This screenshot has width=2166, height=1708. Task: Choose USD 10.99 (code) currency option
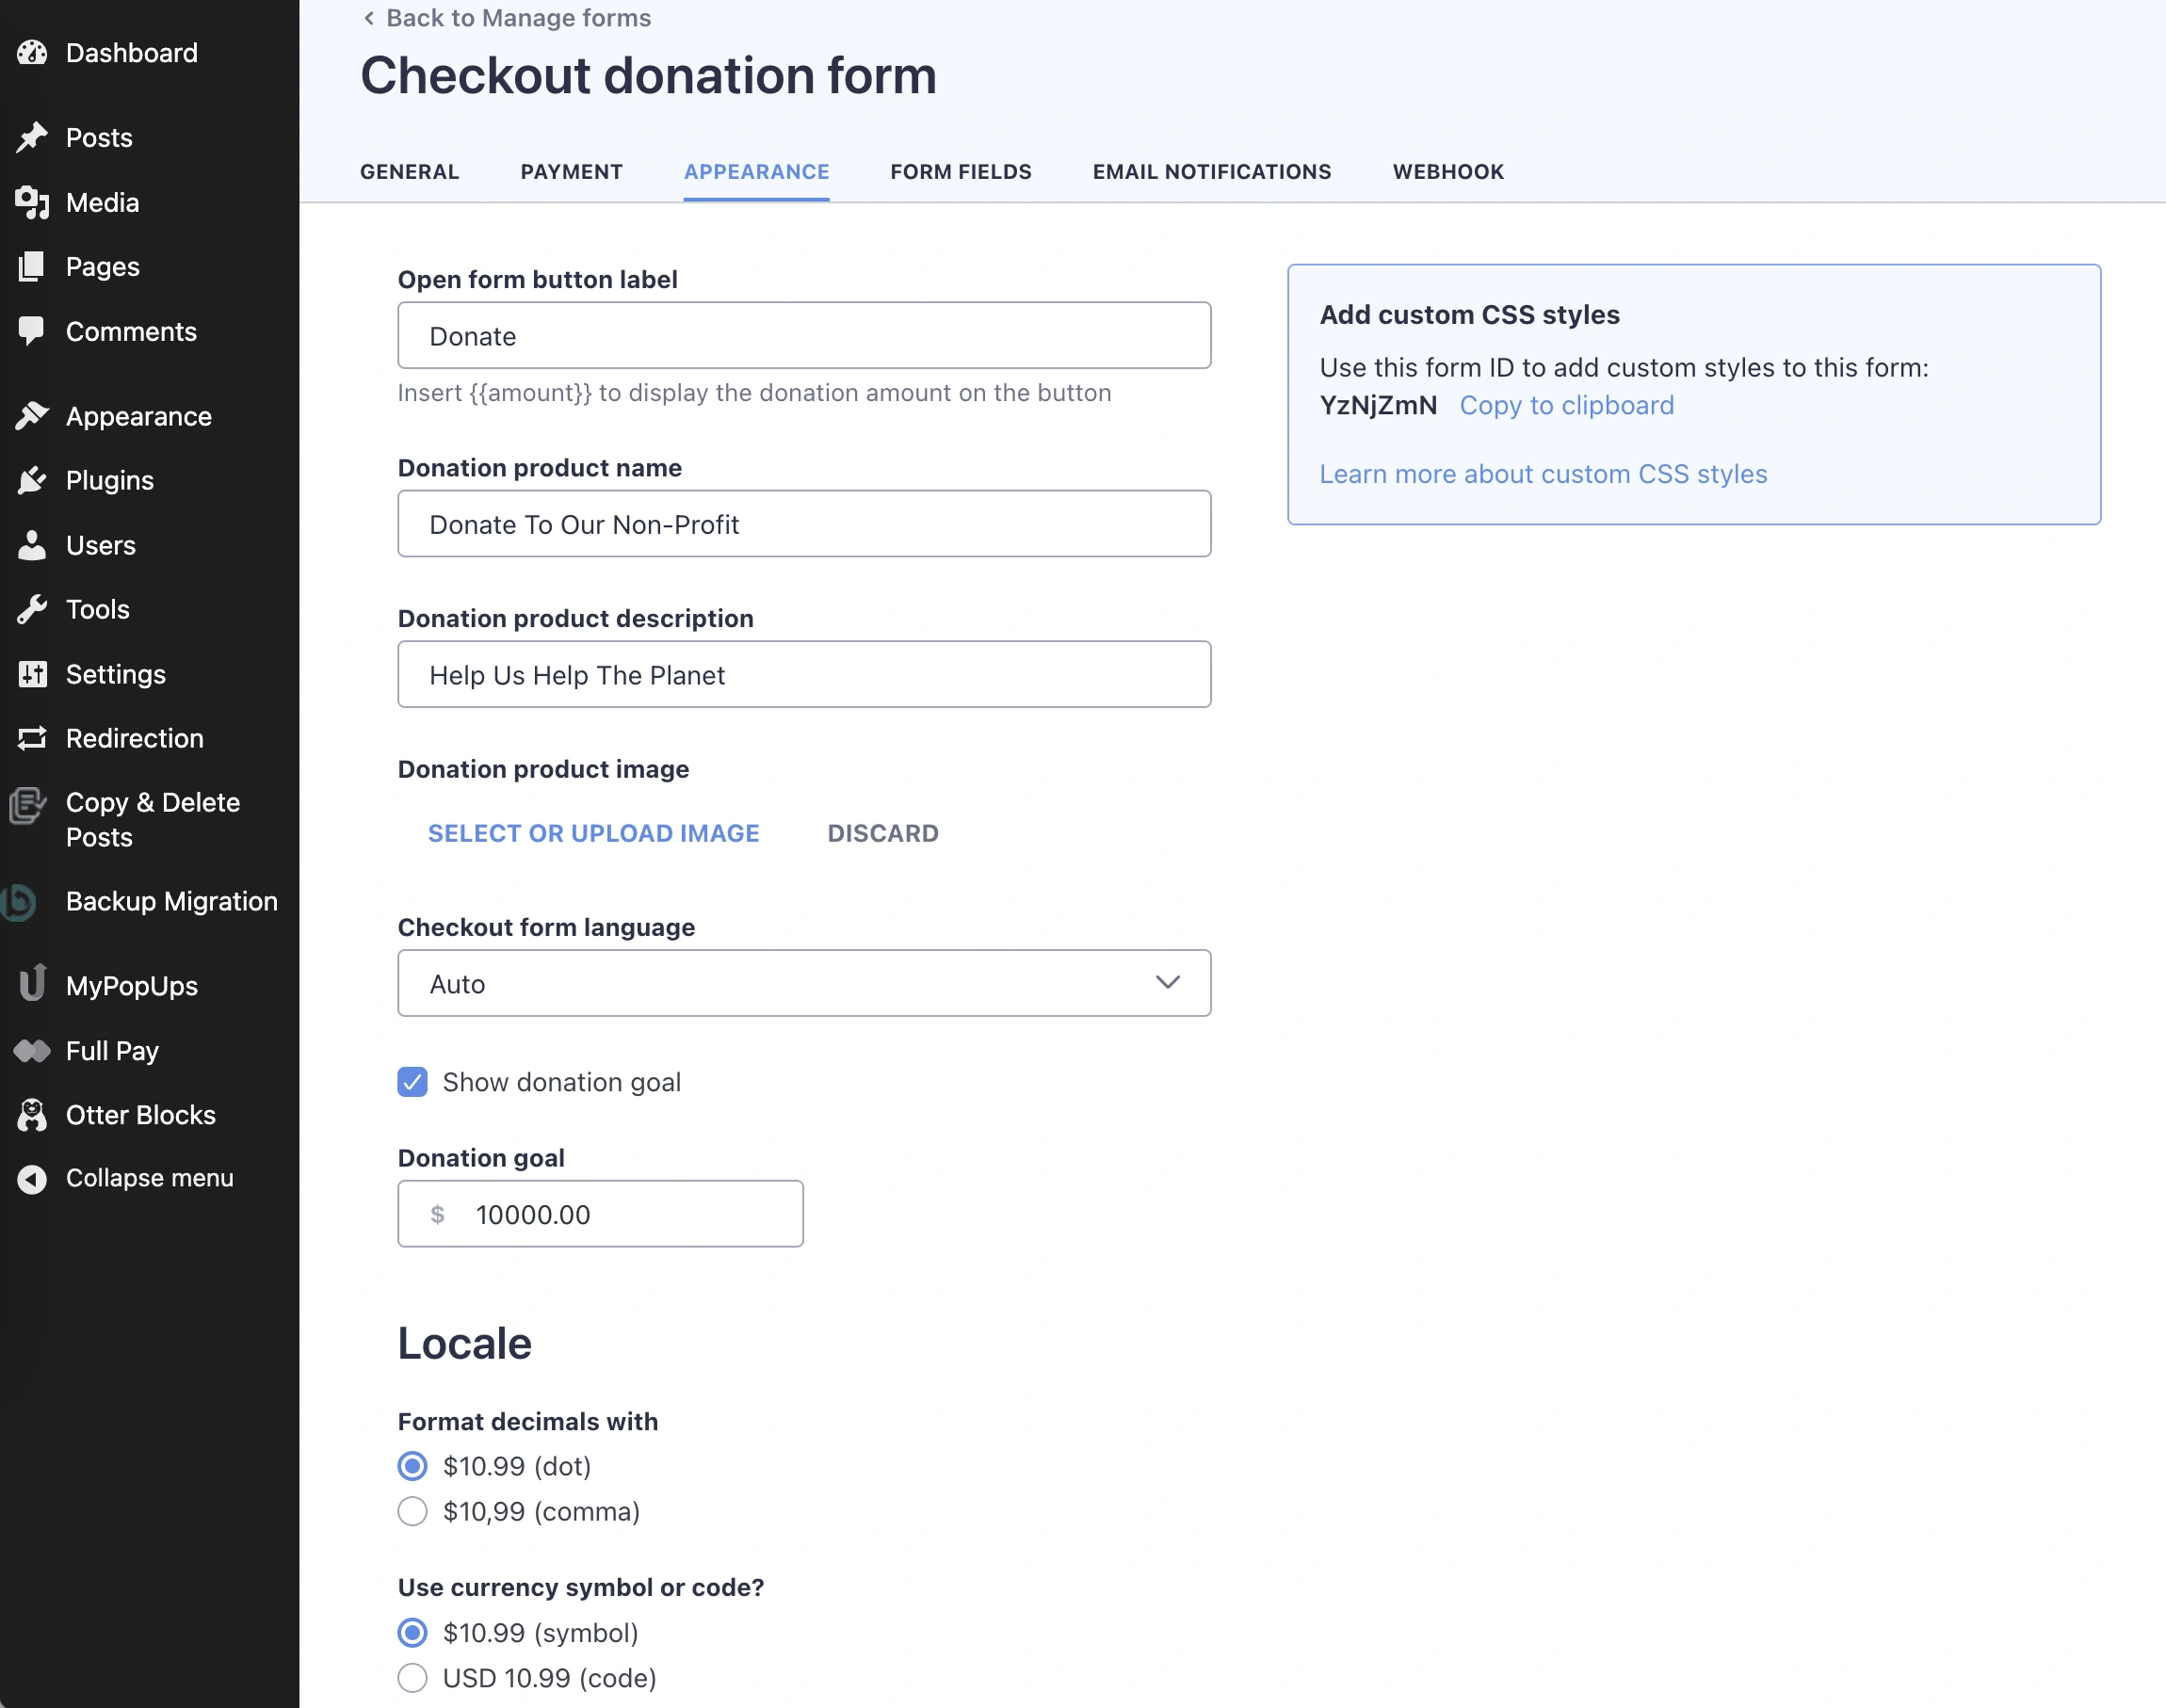[x=412, y=1677]
